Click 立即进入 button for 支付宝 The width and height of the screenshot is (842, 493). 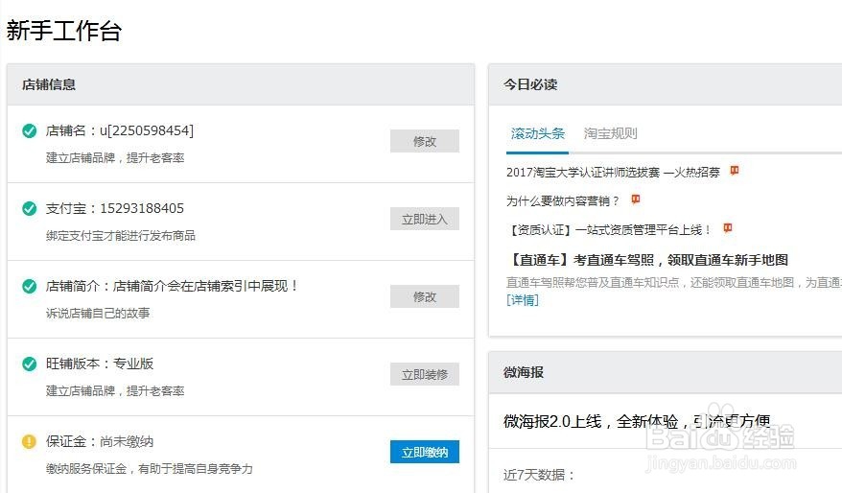425,219
